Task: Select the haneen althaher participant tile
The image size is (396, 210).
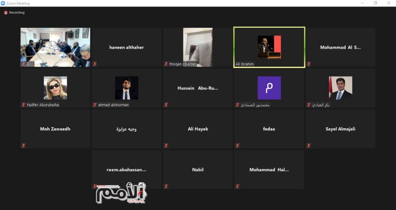Action: coord(126,47)
